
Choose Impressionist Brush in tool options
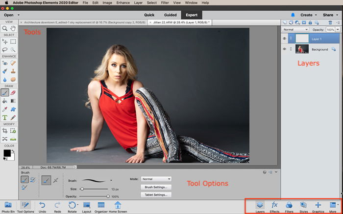click(x=33, y=180)
